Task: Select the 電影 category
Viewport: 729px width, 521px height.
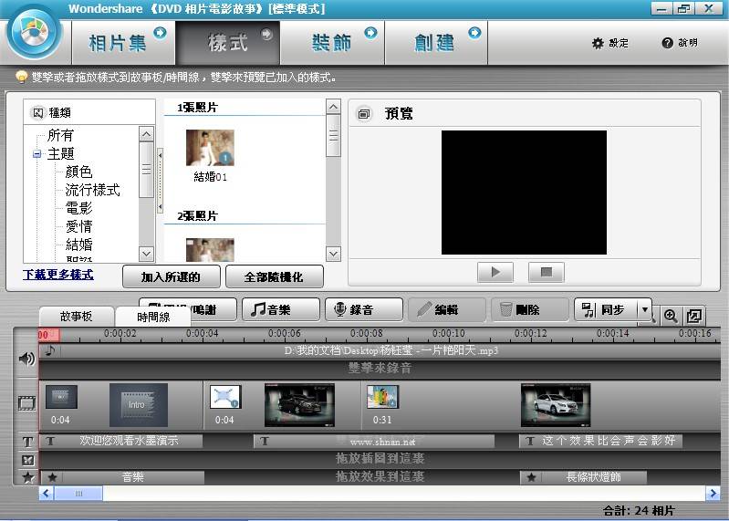Action: (78, 208)
